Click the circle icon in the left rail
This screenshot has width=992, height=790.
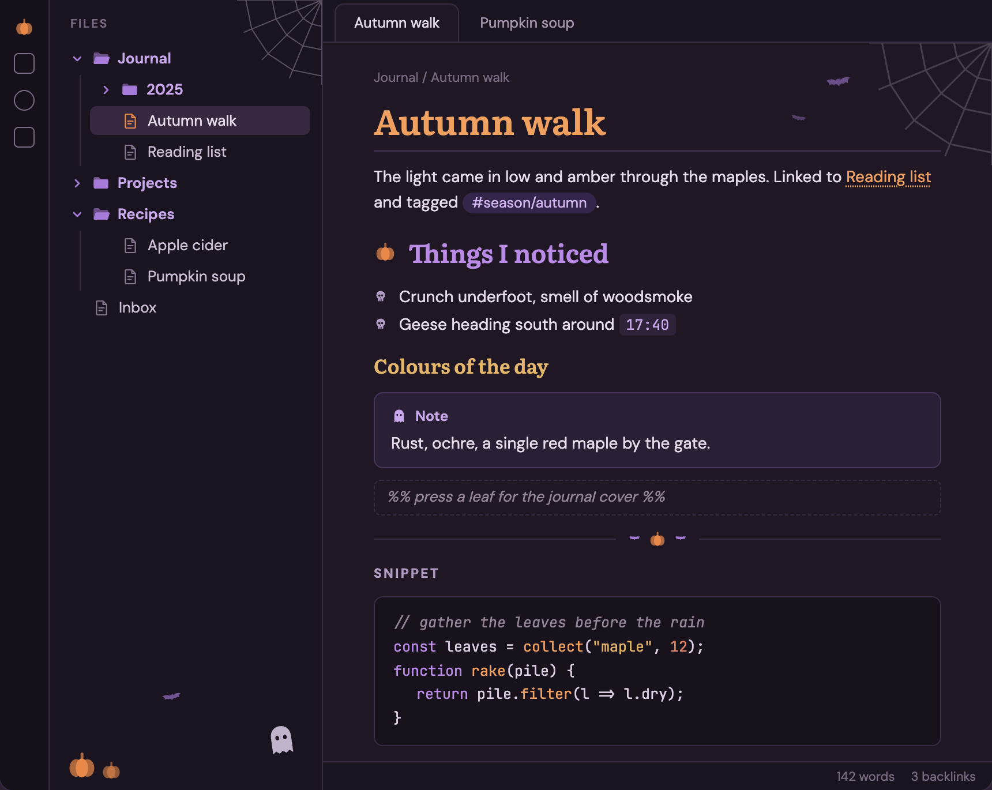[x=24, y=100]
